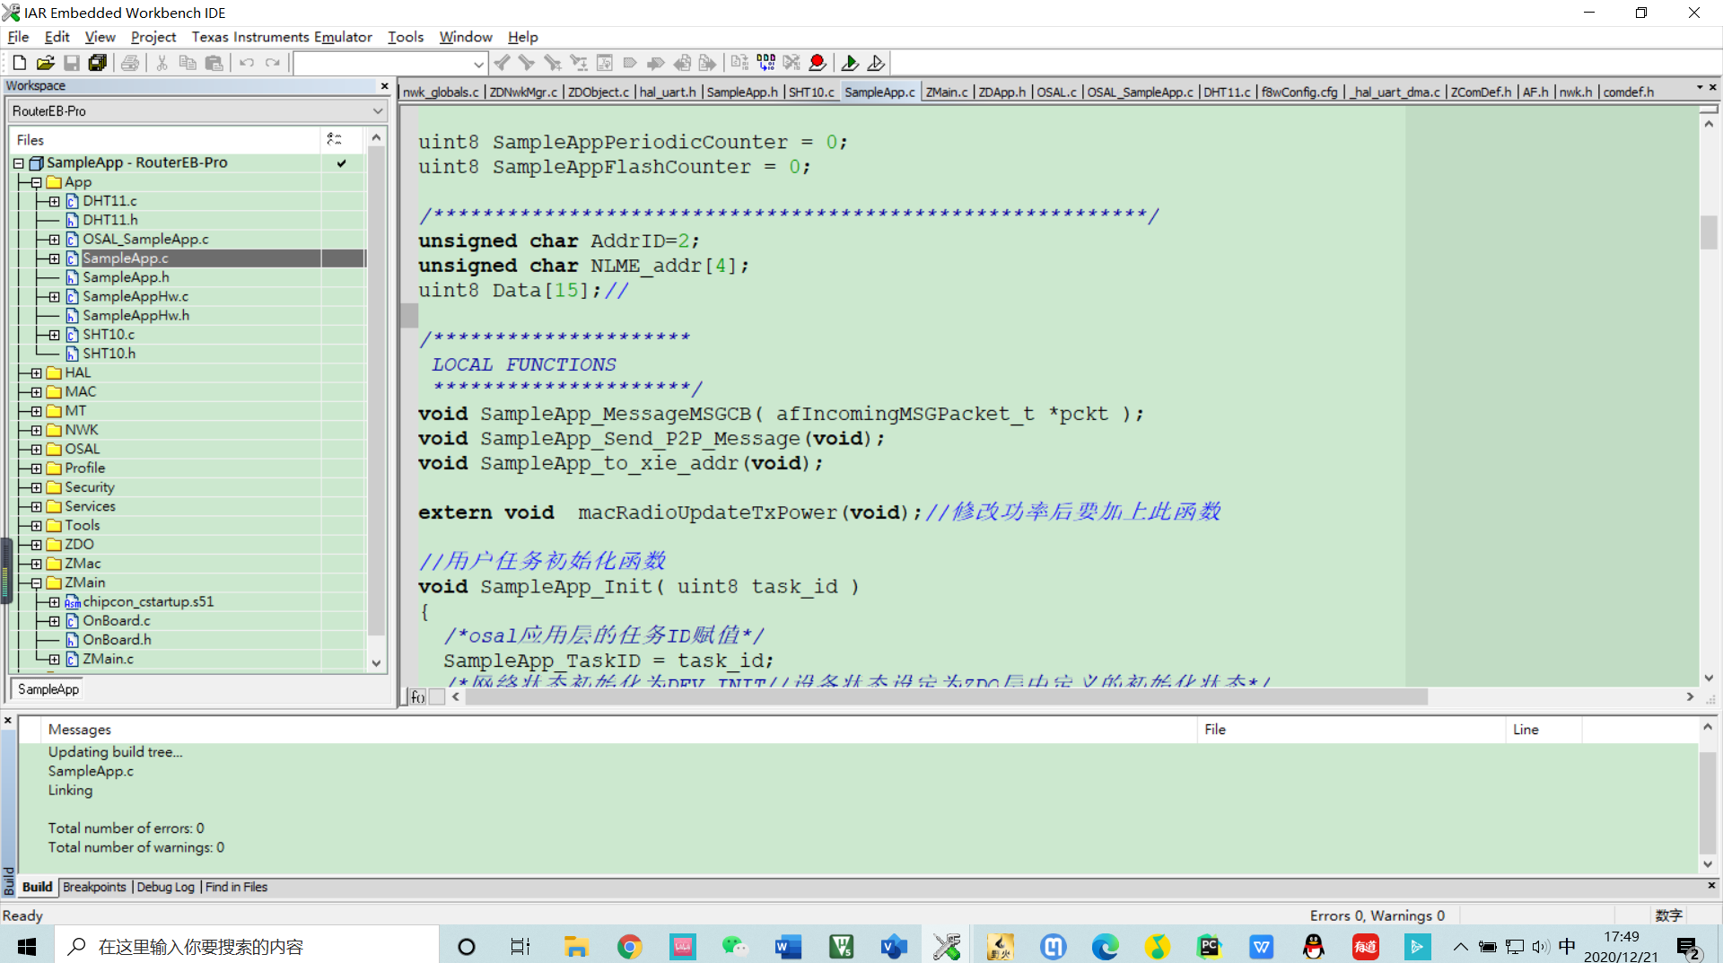The image size is (1723, 963).
Task: Expand the ZDO folder
Action: 36,545
